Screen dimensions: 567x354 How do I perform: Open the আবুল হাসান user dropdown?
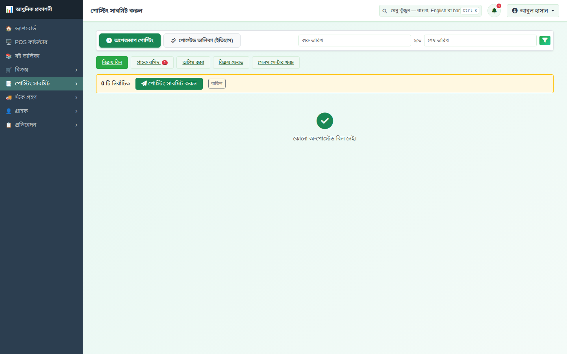533,11
